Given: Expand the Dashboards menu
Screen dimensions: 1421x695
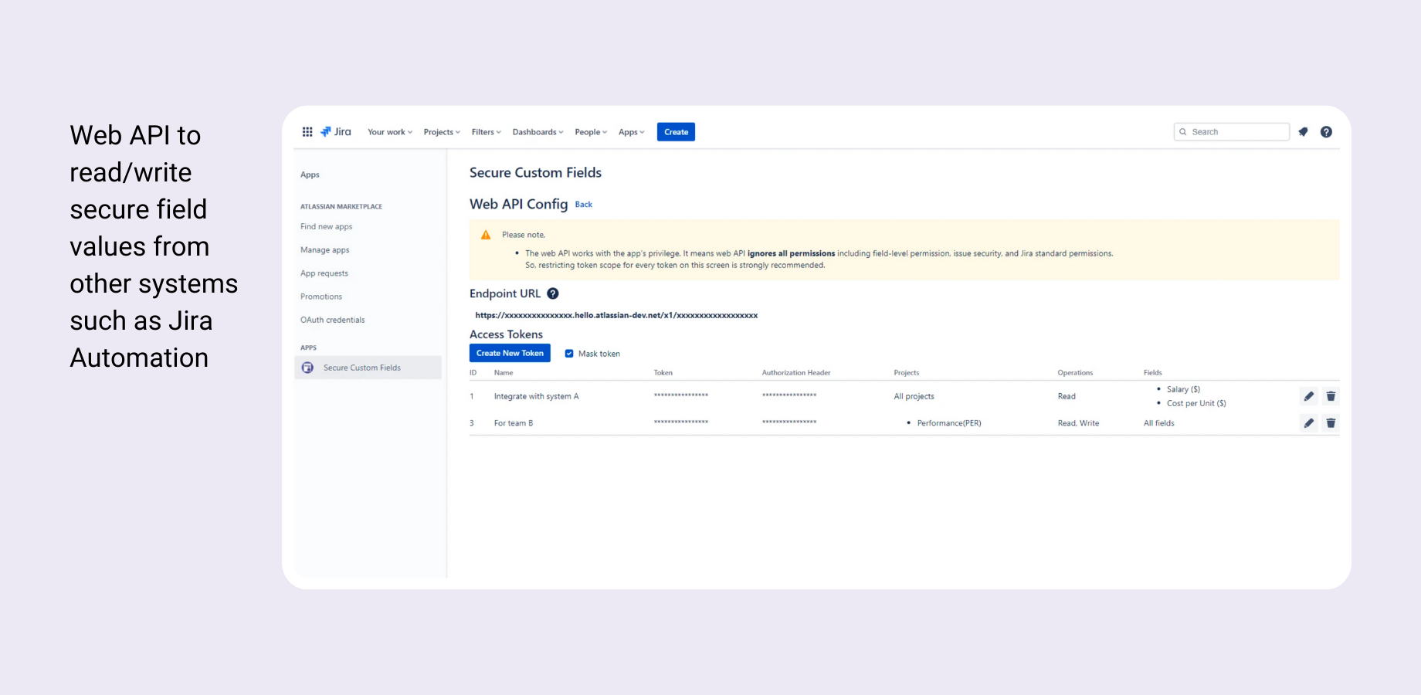Looking at the screenshot, I should [x=537, y=131].
